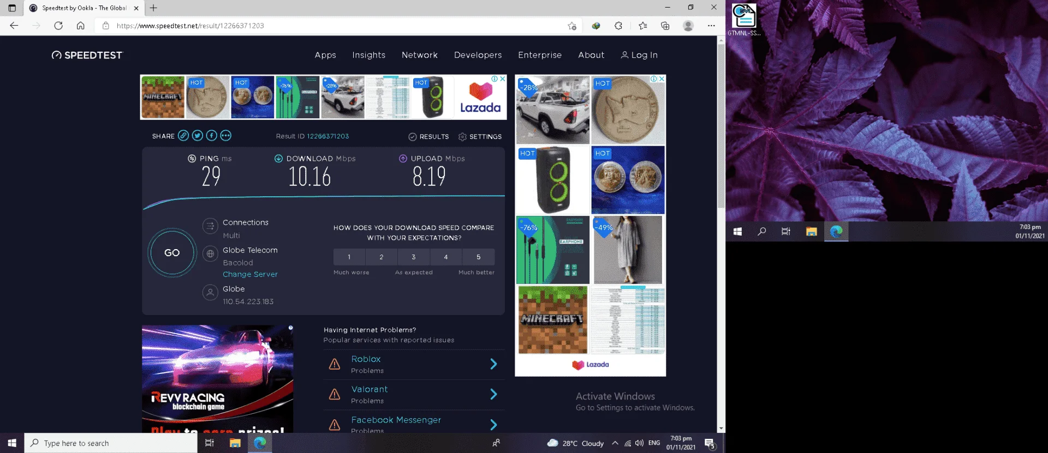
Task: Go back in the browser
Action: coord(14,26)
